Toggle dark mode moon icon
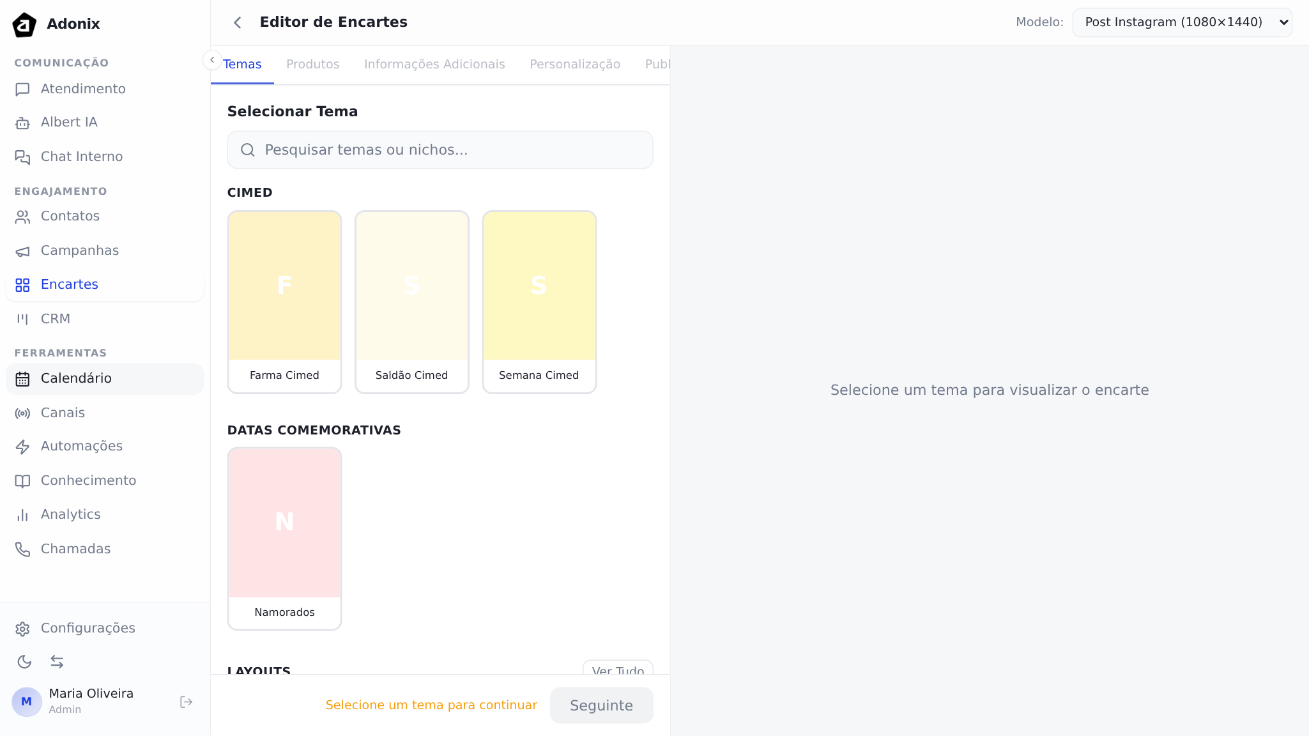 [24, 662]
